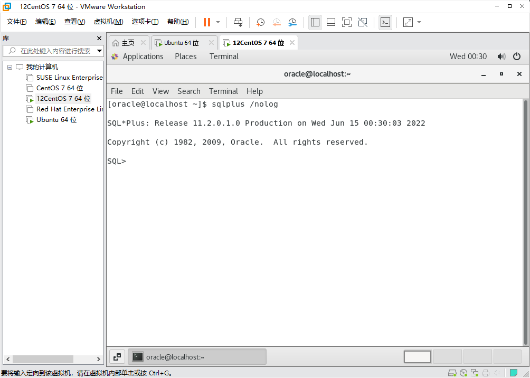
Task: Open the 选项卡(T) menu
Action: point(145,22)
